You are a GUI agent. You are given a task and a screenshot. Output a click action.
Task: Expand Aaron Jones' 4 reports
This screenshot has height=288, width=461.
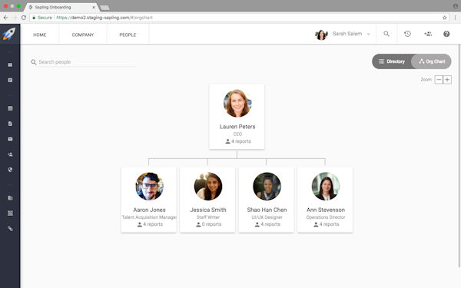pos(150,224)
